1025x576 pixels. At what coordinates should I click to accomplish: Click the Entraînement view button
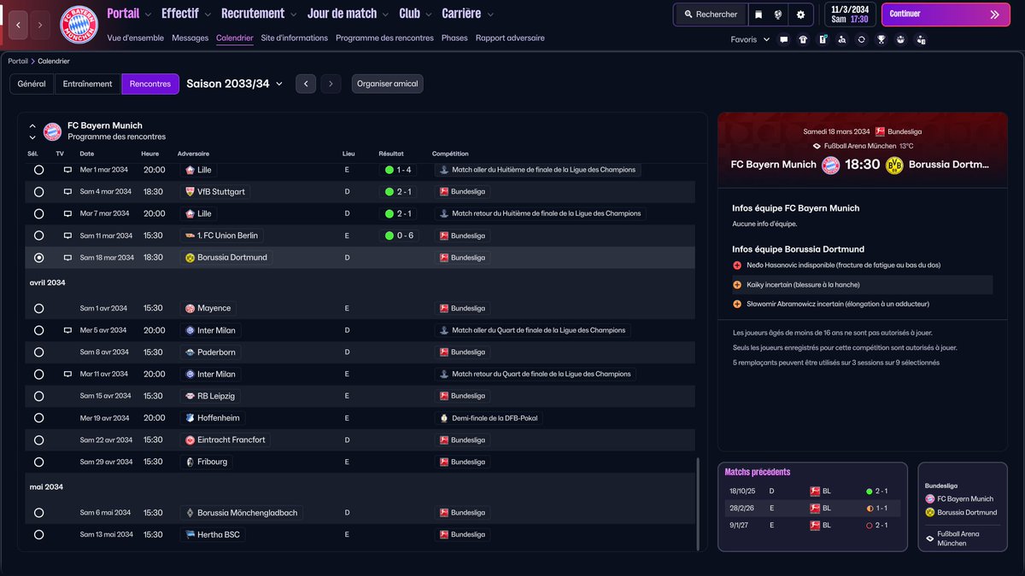(x=88, y=84)
